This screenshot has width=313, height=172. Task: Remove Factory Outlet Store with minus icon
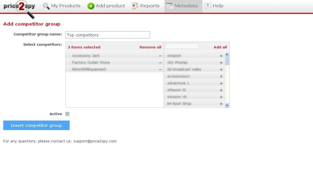[x=160, y=63]
